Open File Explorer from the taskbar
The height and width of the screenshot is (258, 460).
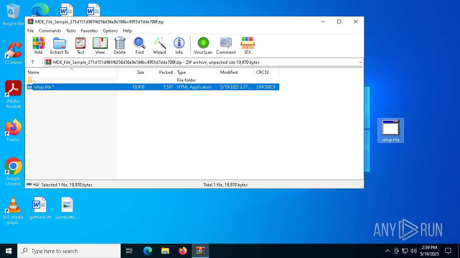coord(165,251)
